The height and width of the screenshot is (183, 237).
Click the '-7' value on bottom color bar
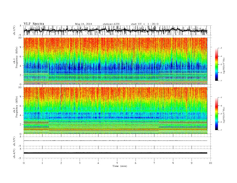(221, 130)
